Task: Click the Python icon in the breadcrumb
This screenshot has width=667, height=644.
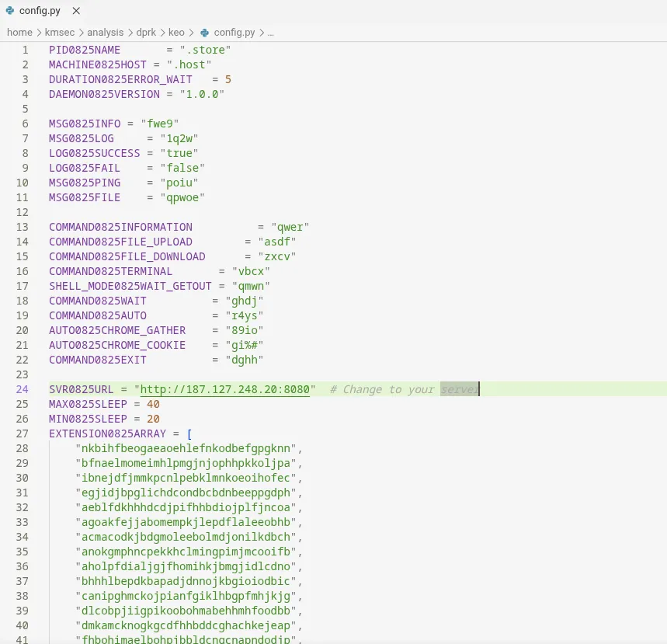Action: click(x=205, y=33)
